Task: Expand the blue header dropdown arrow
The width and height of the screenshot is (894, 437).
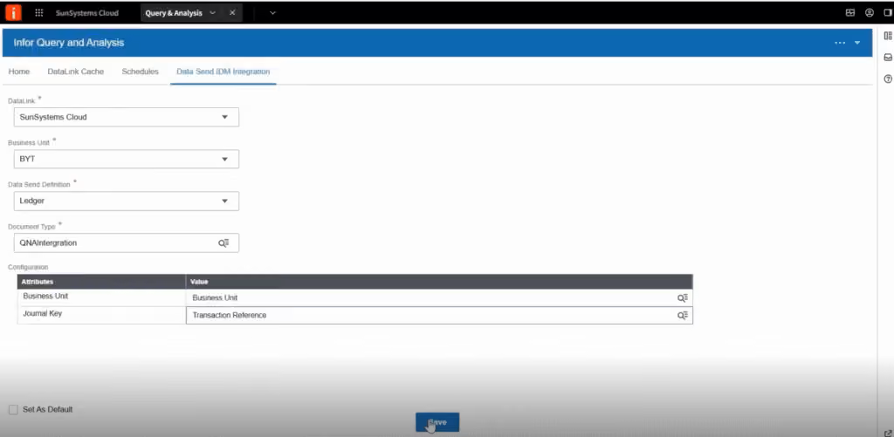Action: click(x=857, y=43)
